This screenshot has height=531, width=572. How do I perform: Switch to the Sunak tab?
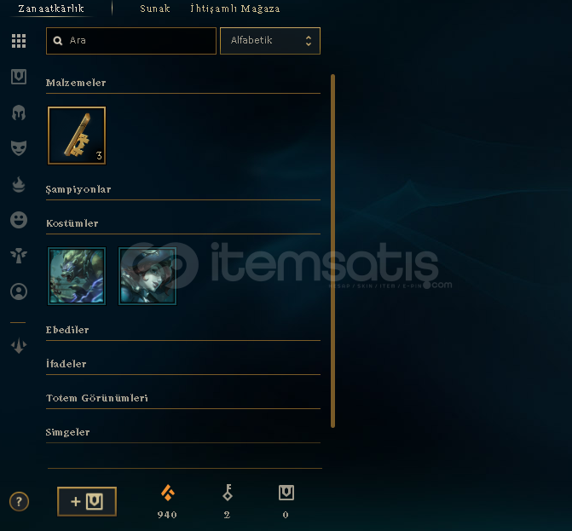click(155, 9)
